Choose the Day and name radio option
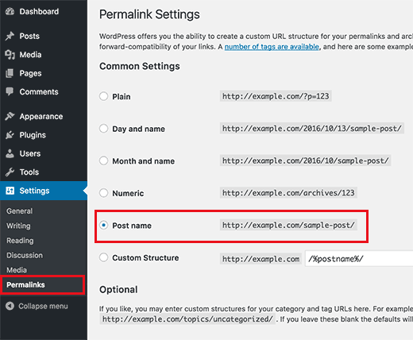This screenshot has width=413, height=340. (103, 129)
